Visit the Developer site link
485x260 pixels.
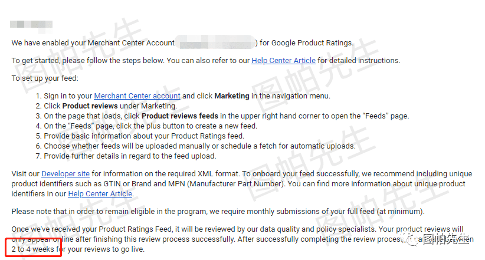(x=64, y=174)
